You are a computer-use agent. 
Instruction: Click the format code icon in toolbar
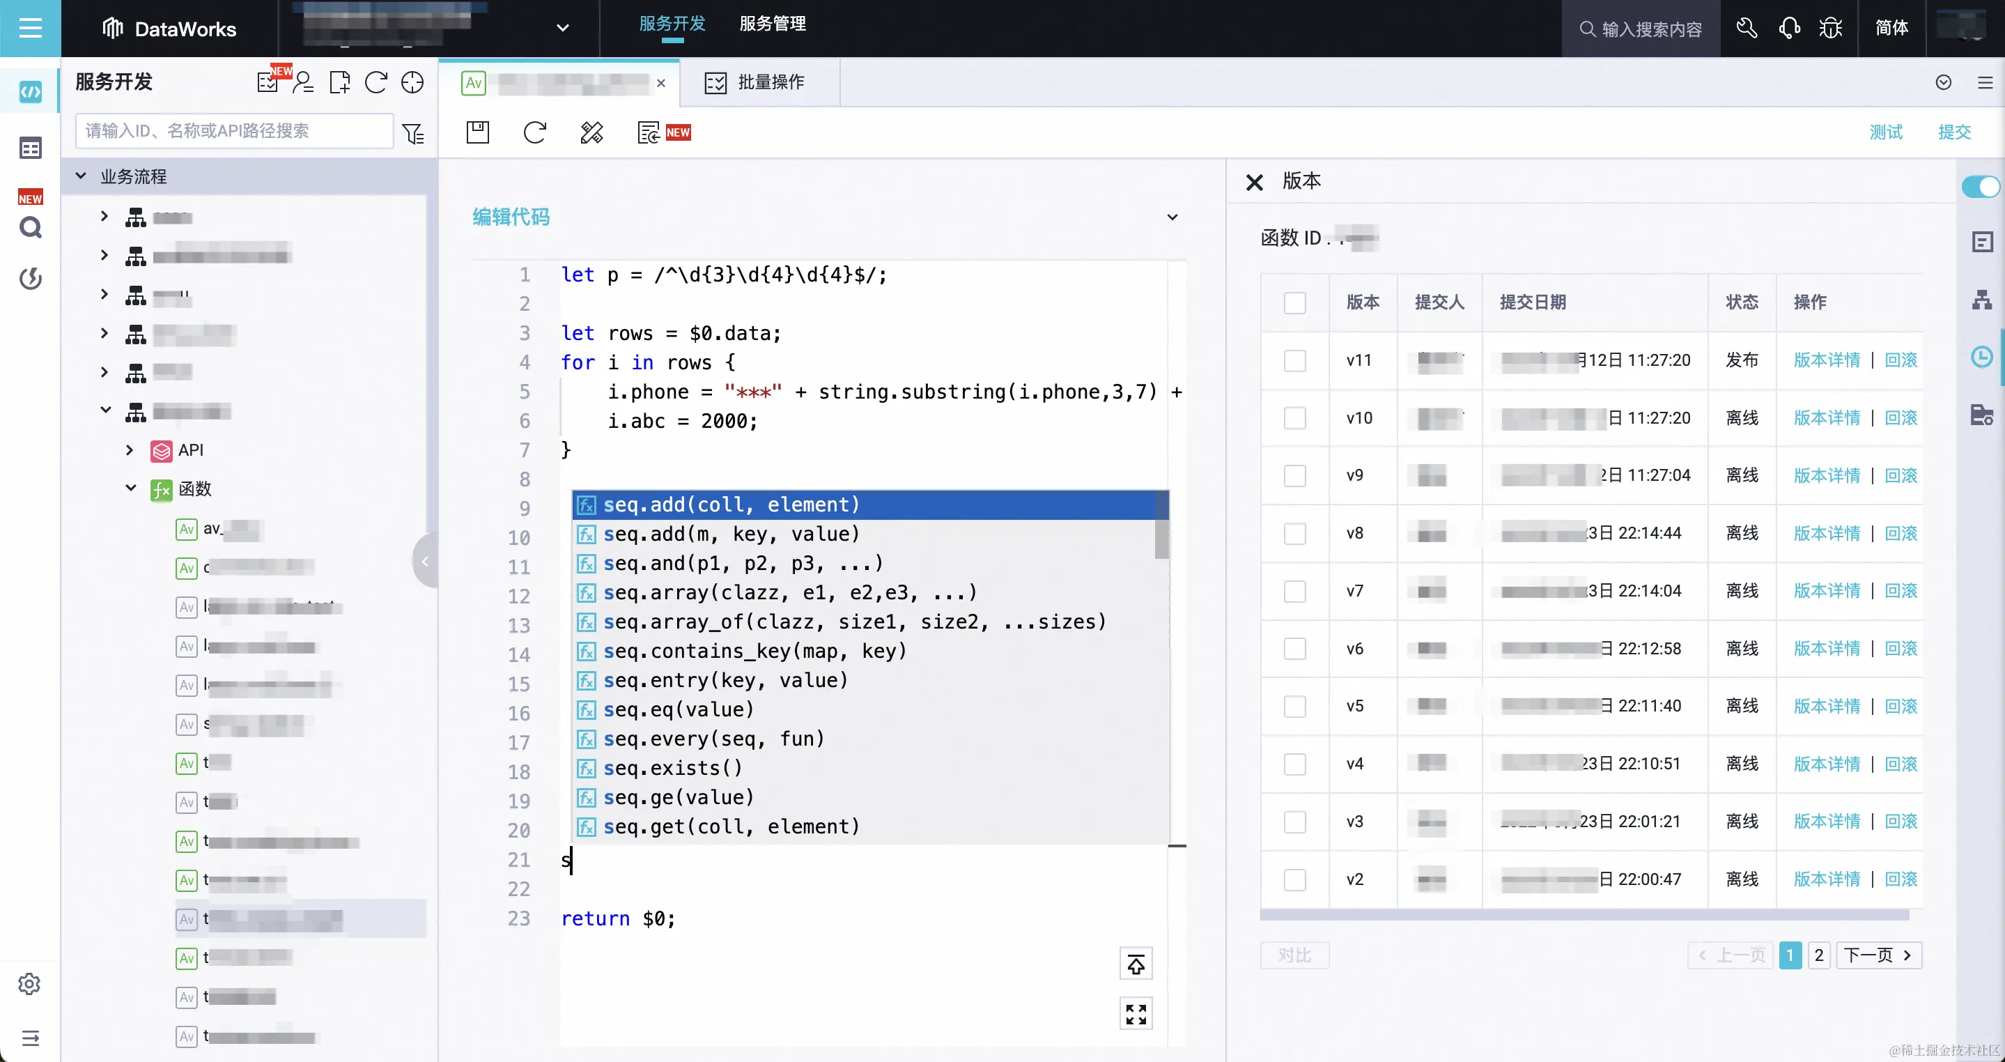point(591,132)
